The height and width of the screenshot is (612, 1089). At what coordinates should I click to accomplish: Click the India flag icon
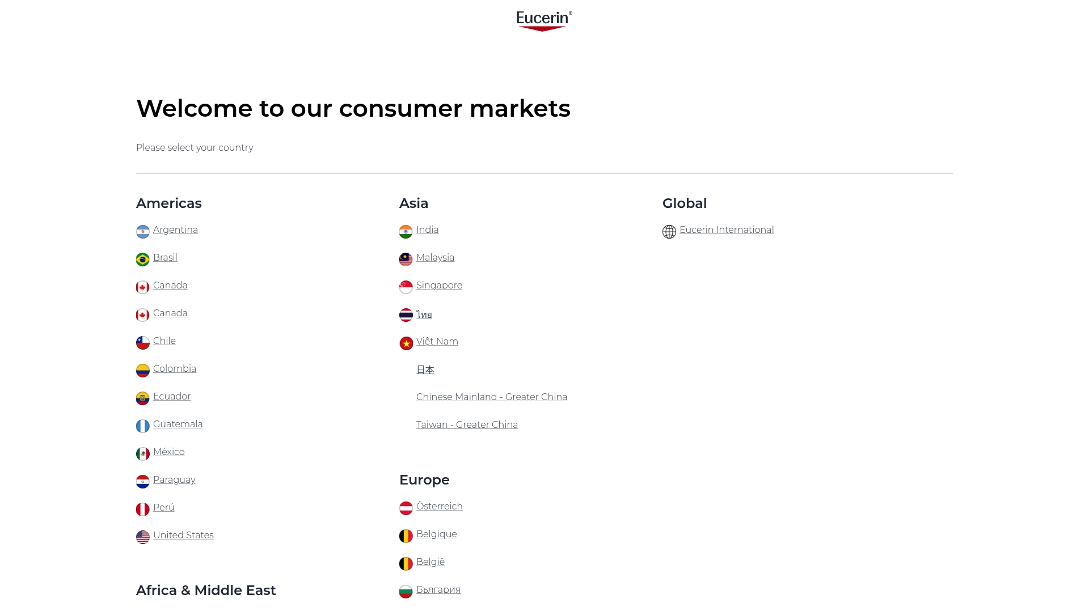[406, 231]
